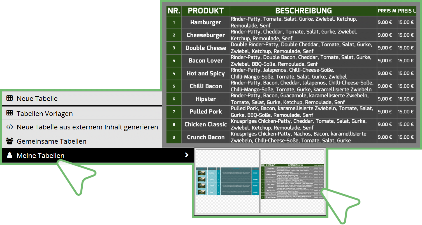Screen dimensions: 422x225
Task: Click the NR. column header
Action: (x=174, y=11)
